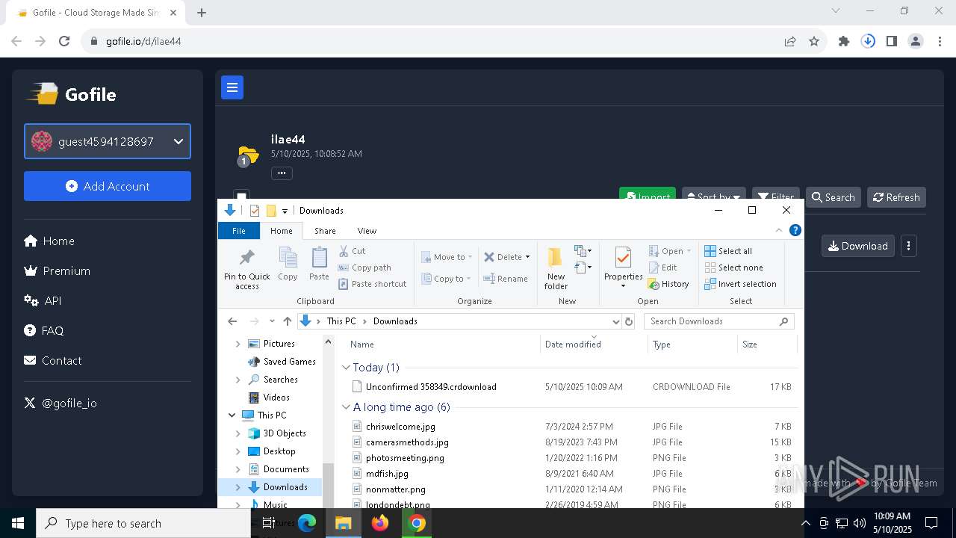The height and width of the screenshot is (538, 956).
Task: Open the Move to dropdown
Action: (x=447, y=257)
